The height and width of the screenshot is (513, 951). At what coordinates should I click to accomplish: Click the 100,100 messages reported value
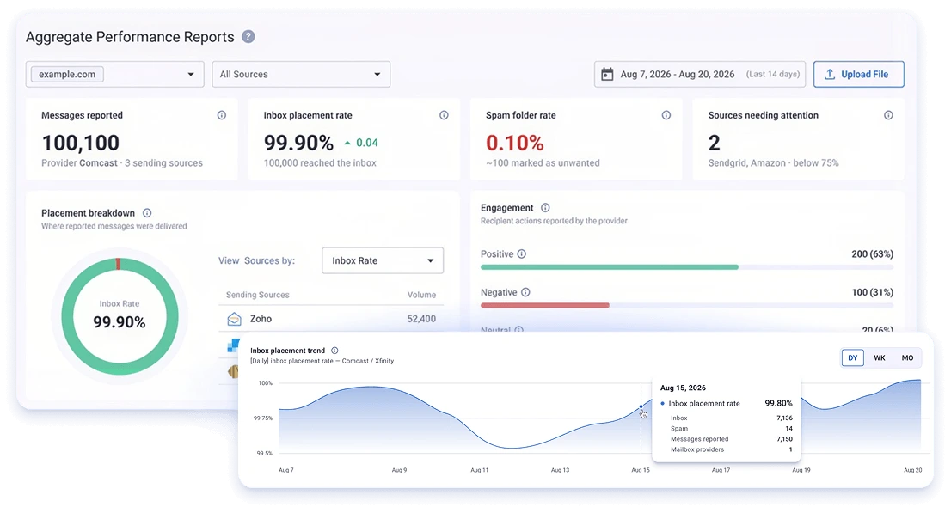click(x=81, y=143)
